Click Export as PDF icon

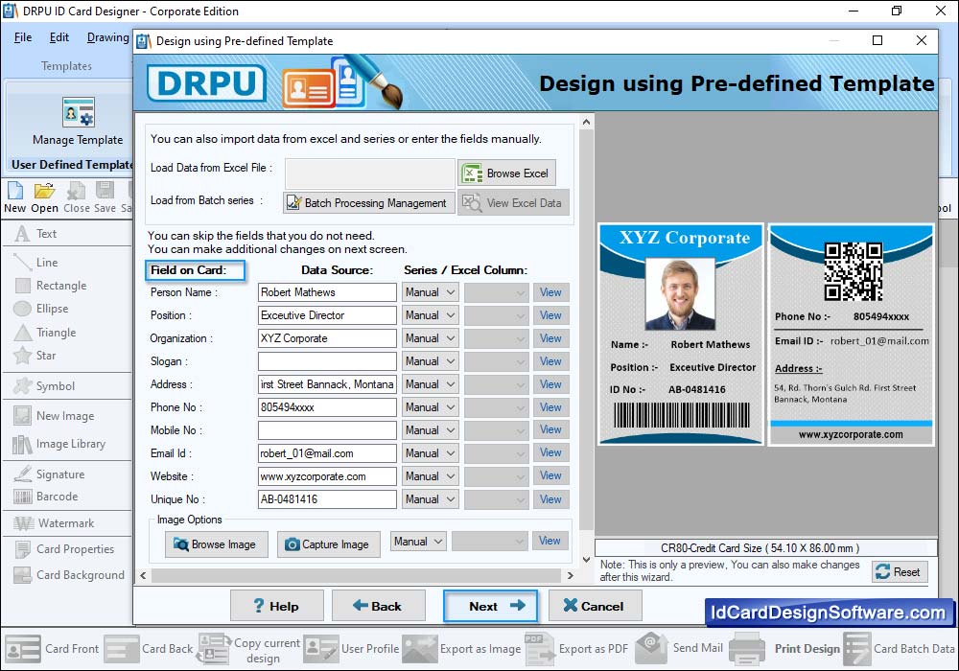(x=536, y=648)
